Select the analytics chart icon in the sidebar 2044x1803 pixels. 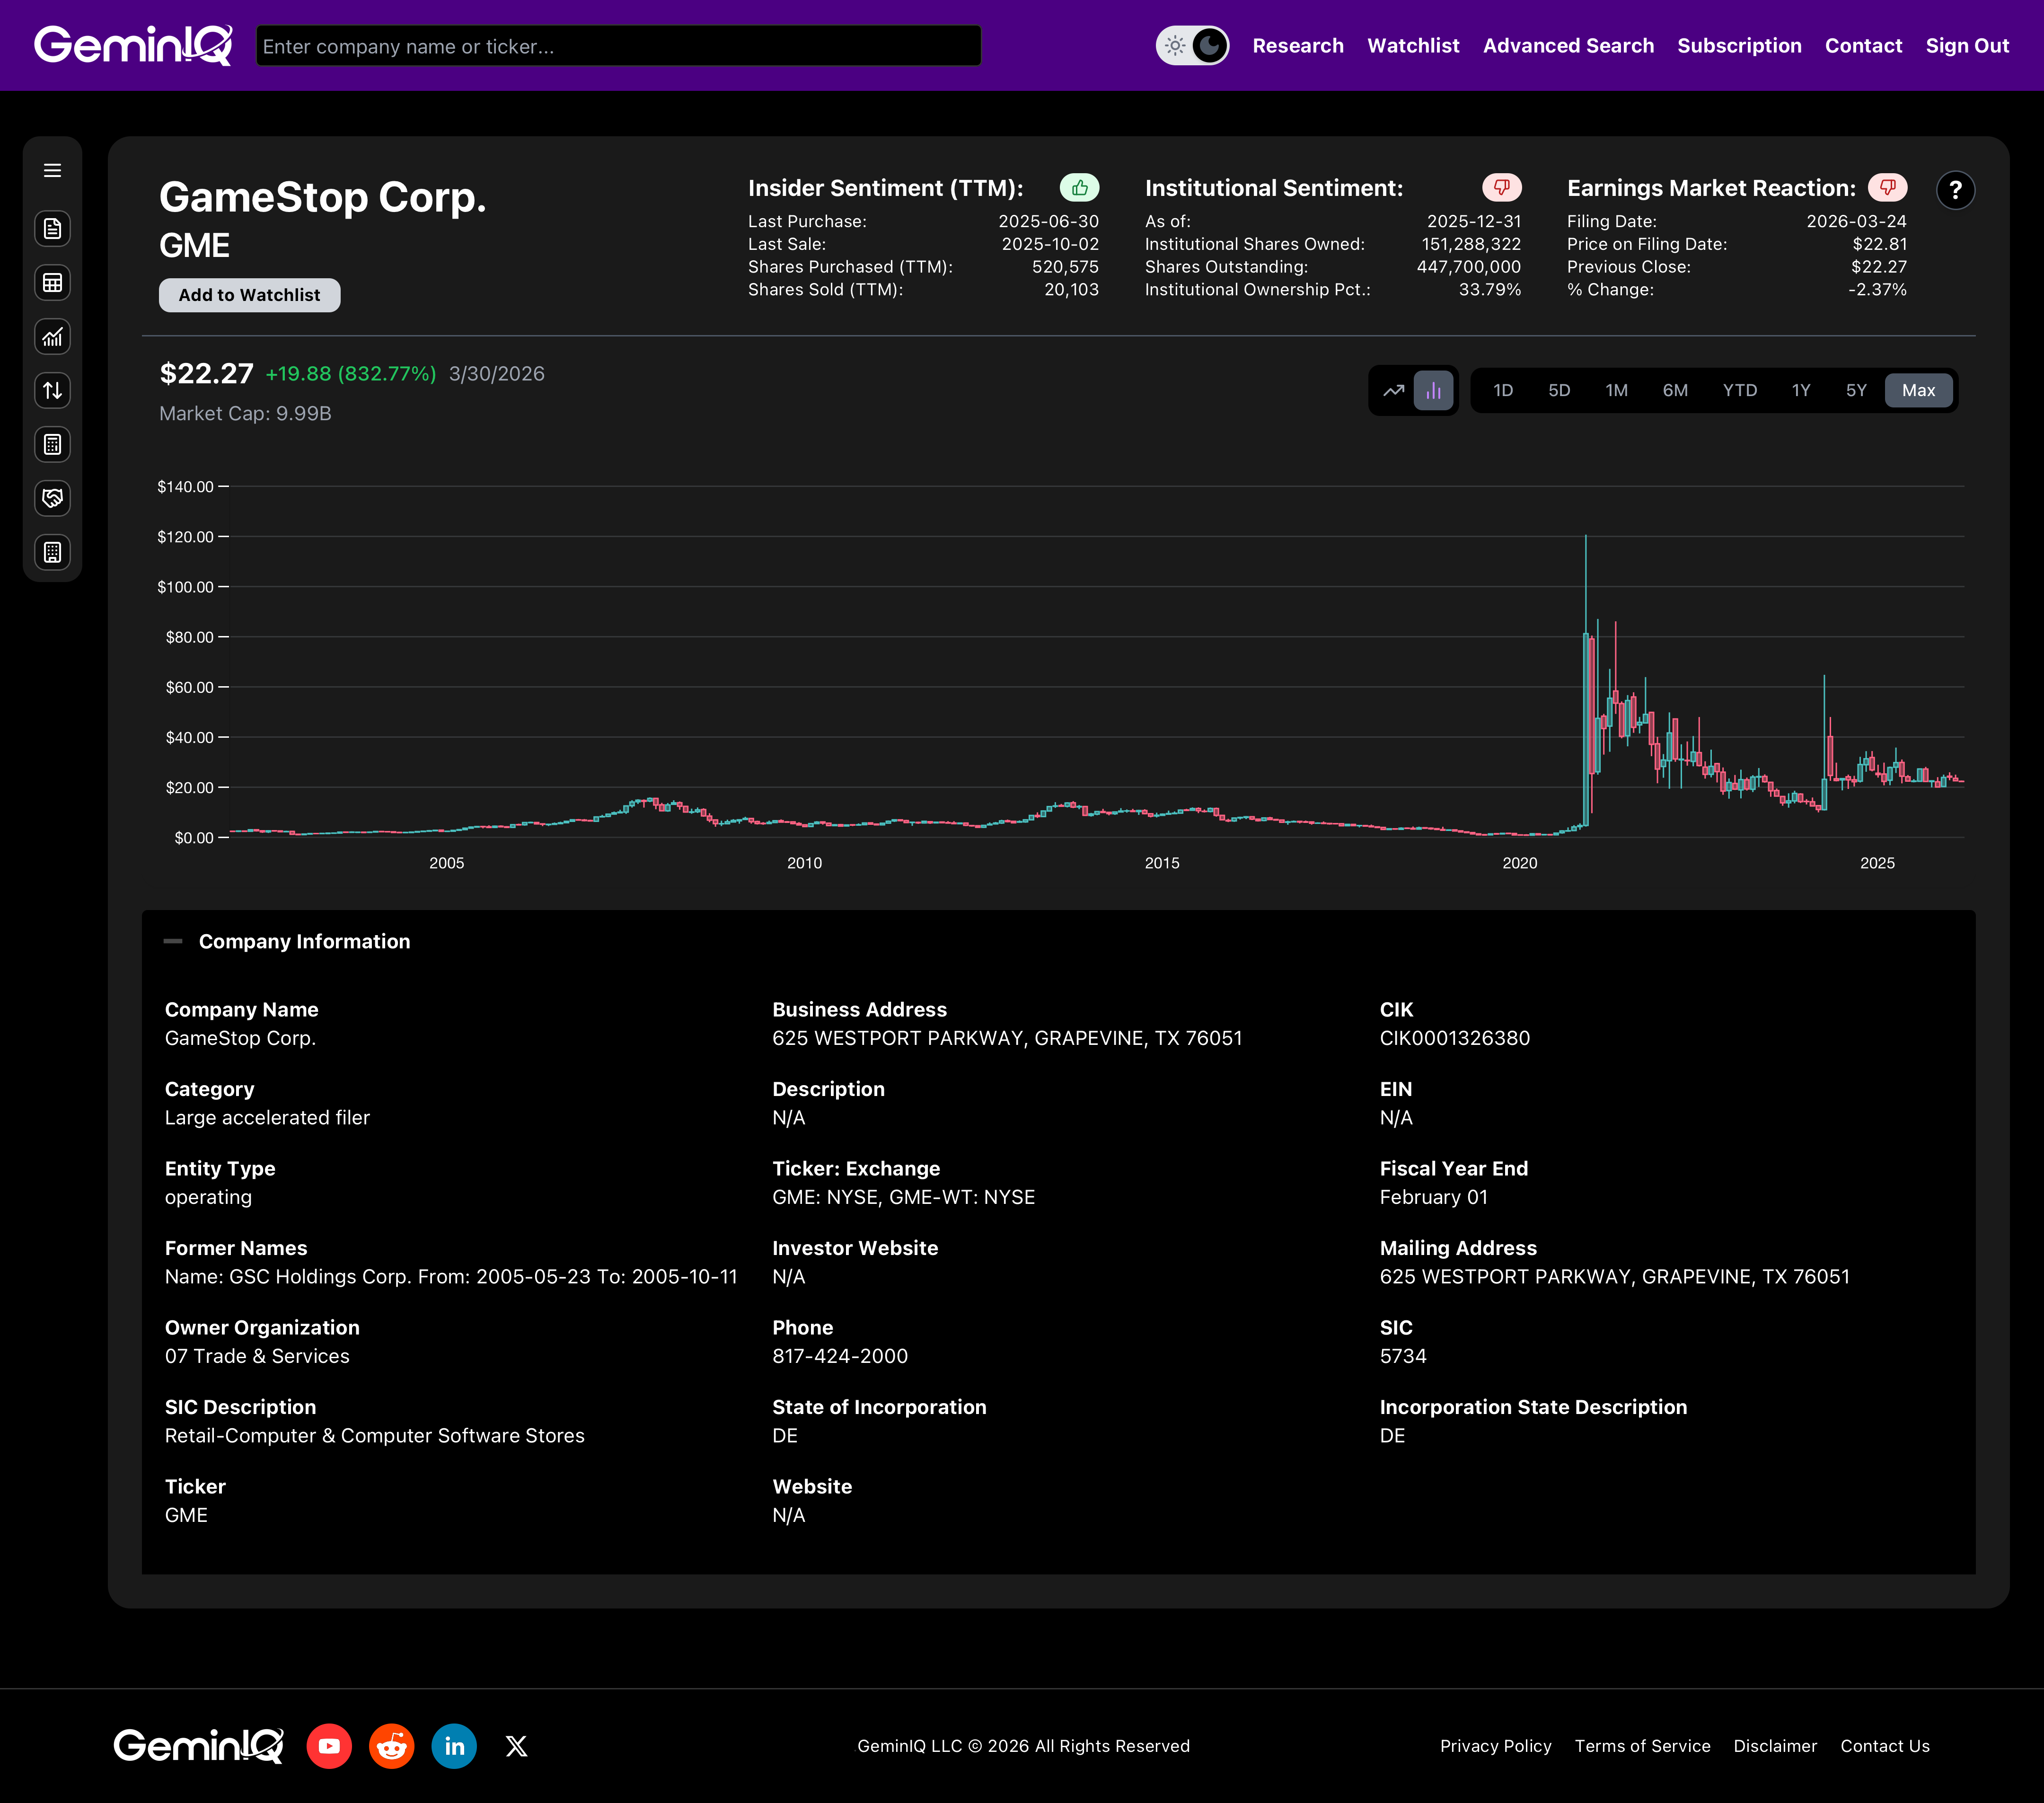pyautogui.click(x=52, y=337)
